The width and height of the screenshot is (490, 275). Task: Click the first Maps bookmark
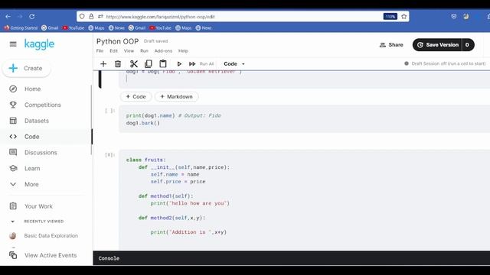(x=96, y=27)
